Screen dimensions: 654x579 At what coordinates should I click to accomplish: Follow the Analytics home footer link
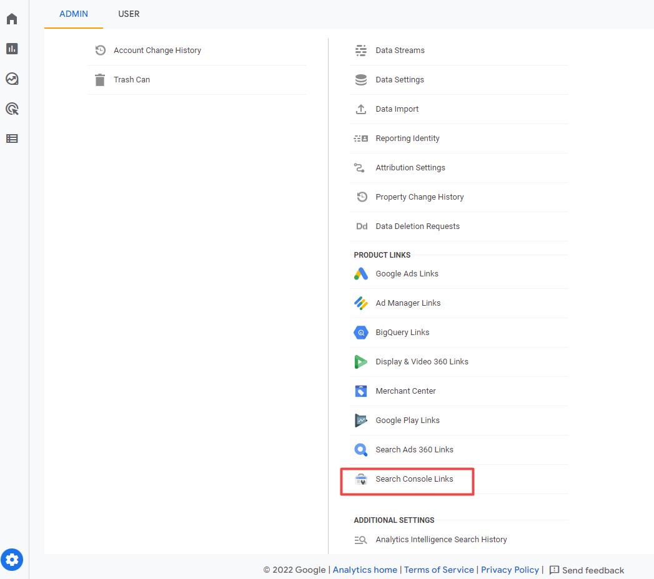[x=365, y=570]
